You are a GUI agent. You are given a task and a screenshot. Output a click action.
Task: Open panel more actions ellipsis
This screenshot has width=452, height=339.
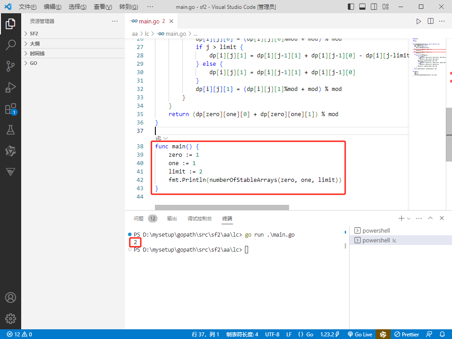[419, 218]
